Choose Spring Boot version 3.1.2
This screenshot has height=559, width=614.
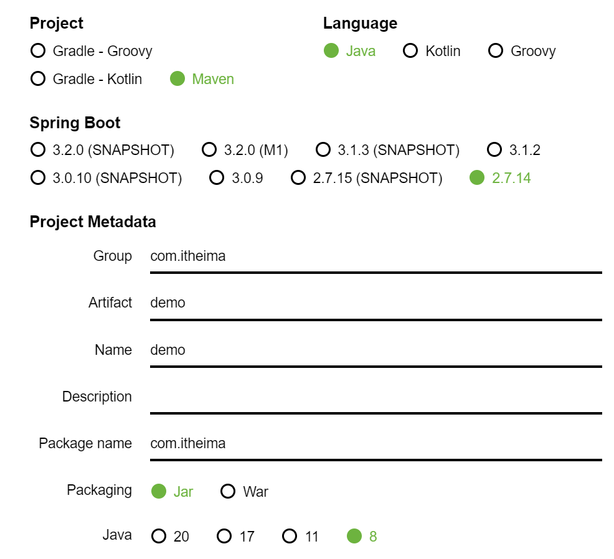pos(494,149)
